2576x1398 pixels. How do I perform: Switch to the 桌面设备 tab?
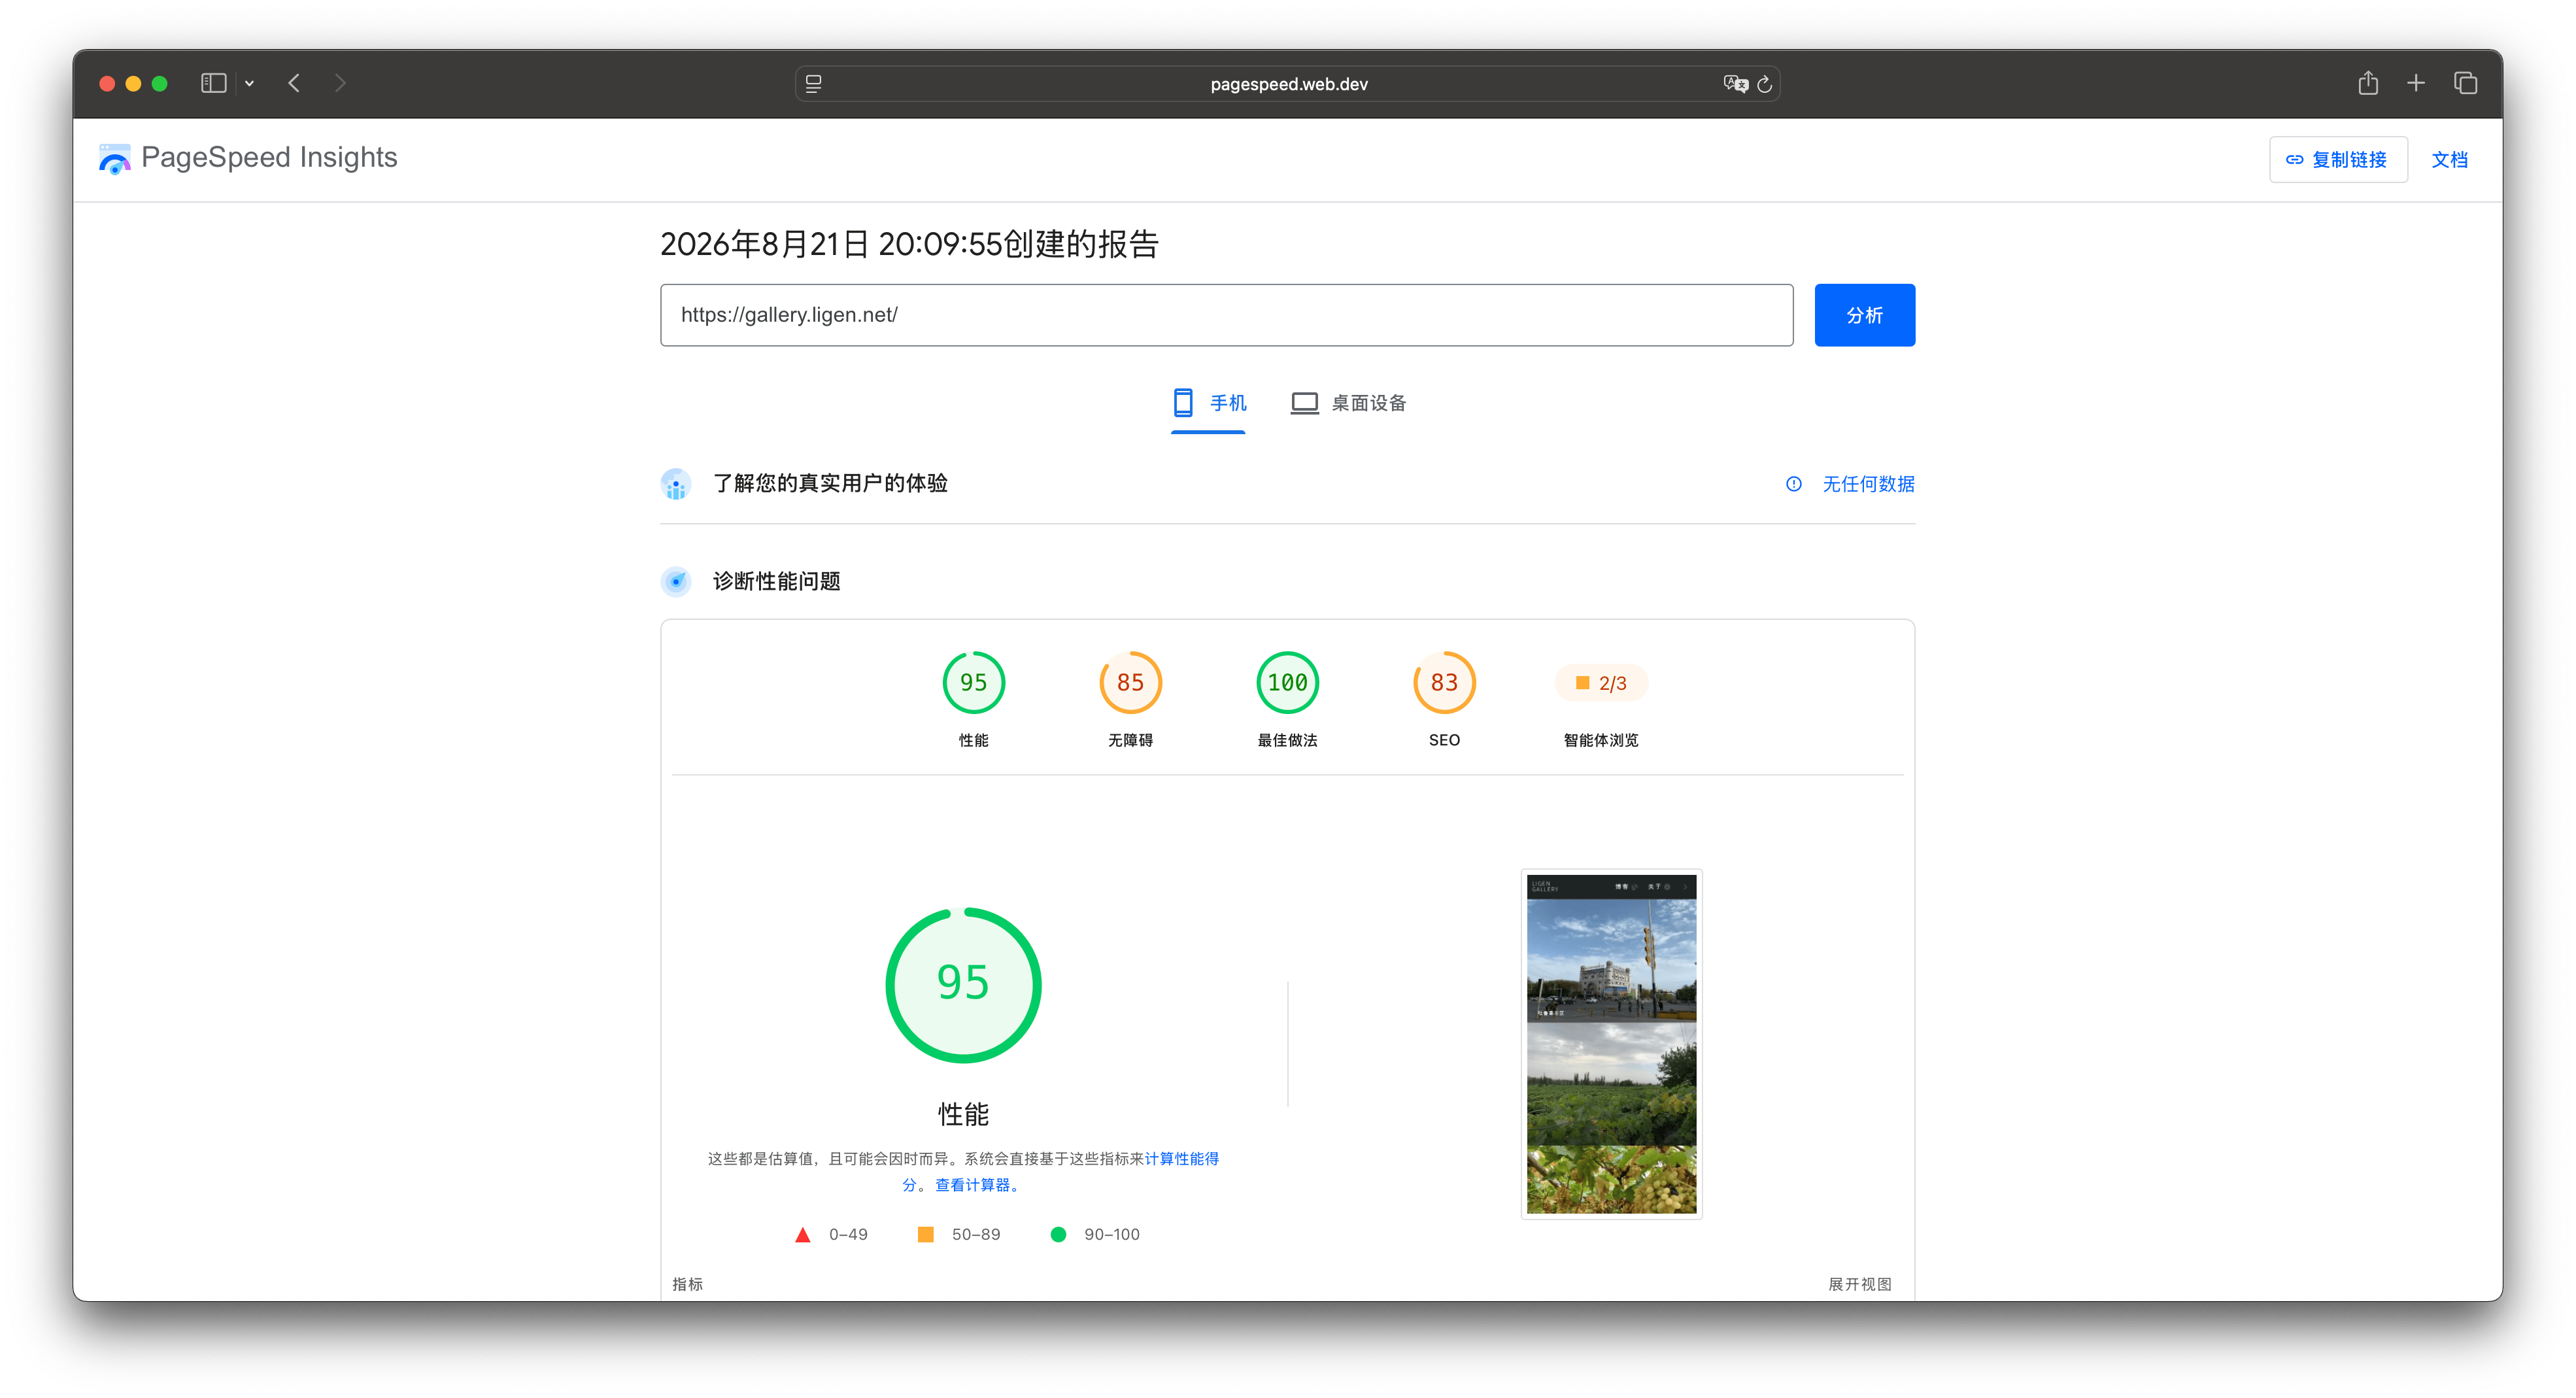(1348, 403)
